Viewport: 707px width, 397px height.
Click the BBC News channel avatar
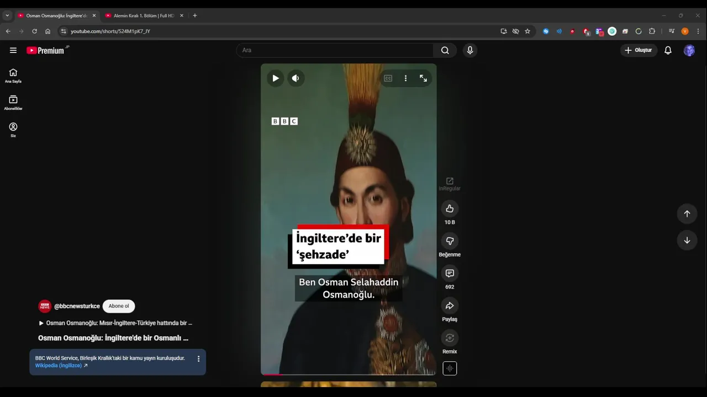click(x=45, y=306)
